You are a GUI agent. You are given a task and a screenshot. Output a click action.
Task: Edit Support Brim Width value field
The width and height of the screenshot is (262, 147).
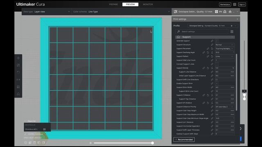[x=225, y=87]
